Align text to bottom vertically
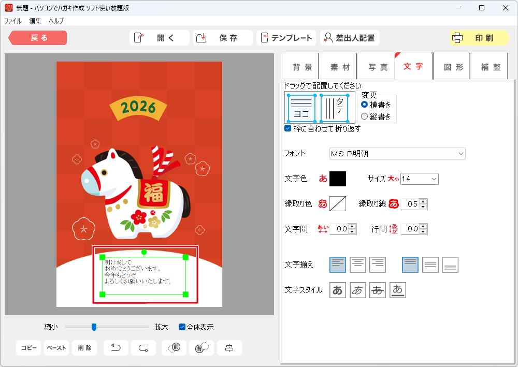The height and width of the screenshot is (367, 518). 450,265
